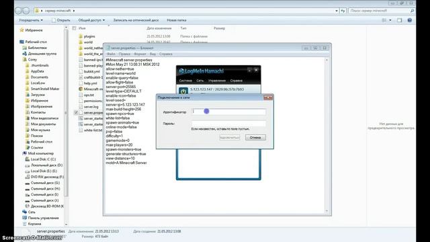
Task: Click the star icon of Избранное in sidebar
Action: pyautogui.click(x=21, y=30)
